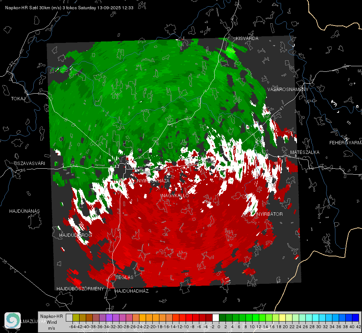Pick the purple swatch between -34 and -32
The width and height of the screenshot is (362, 333).
coord(109,317)
